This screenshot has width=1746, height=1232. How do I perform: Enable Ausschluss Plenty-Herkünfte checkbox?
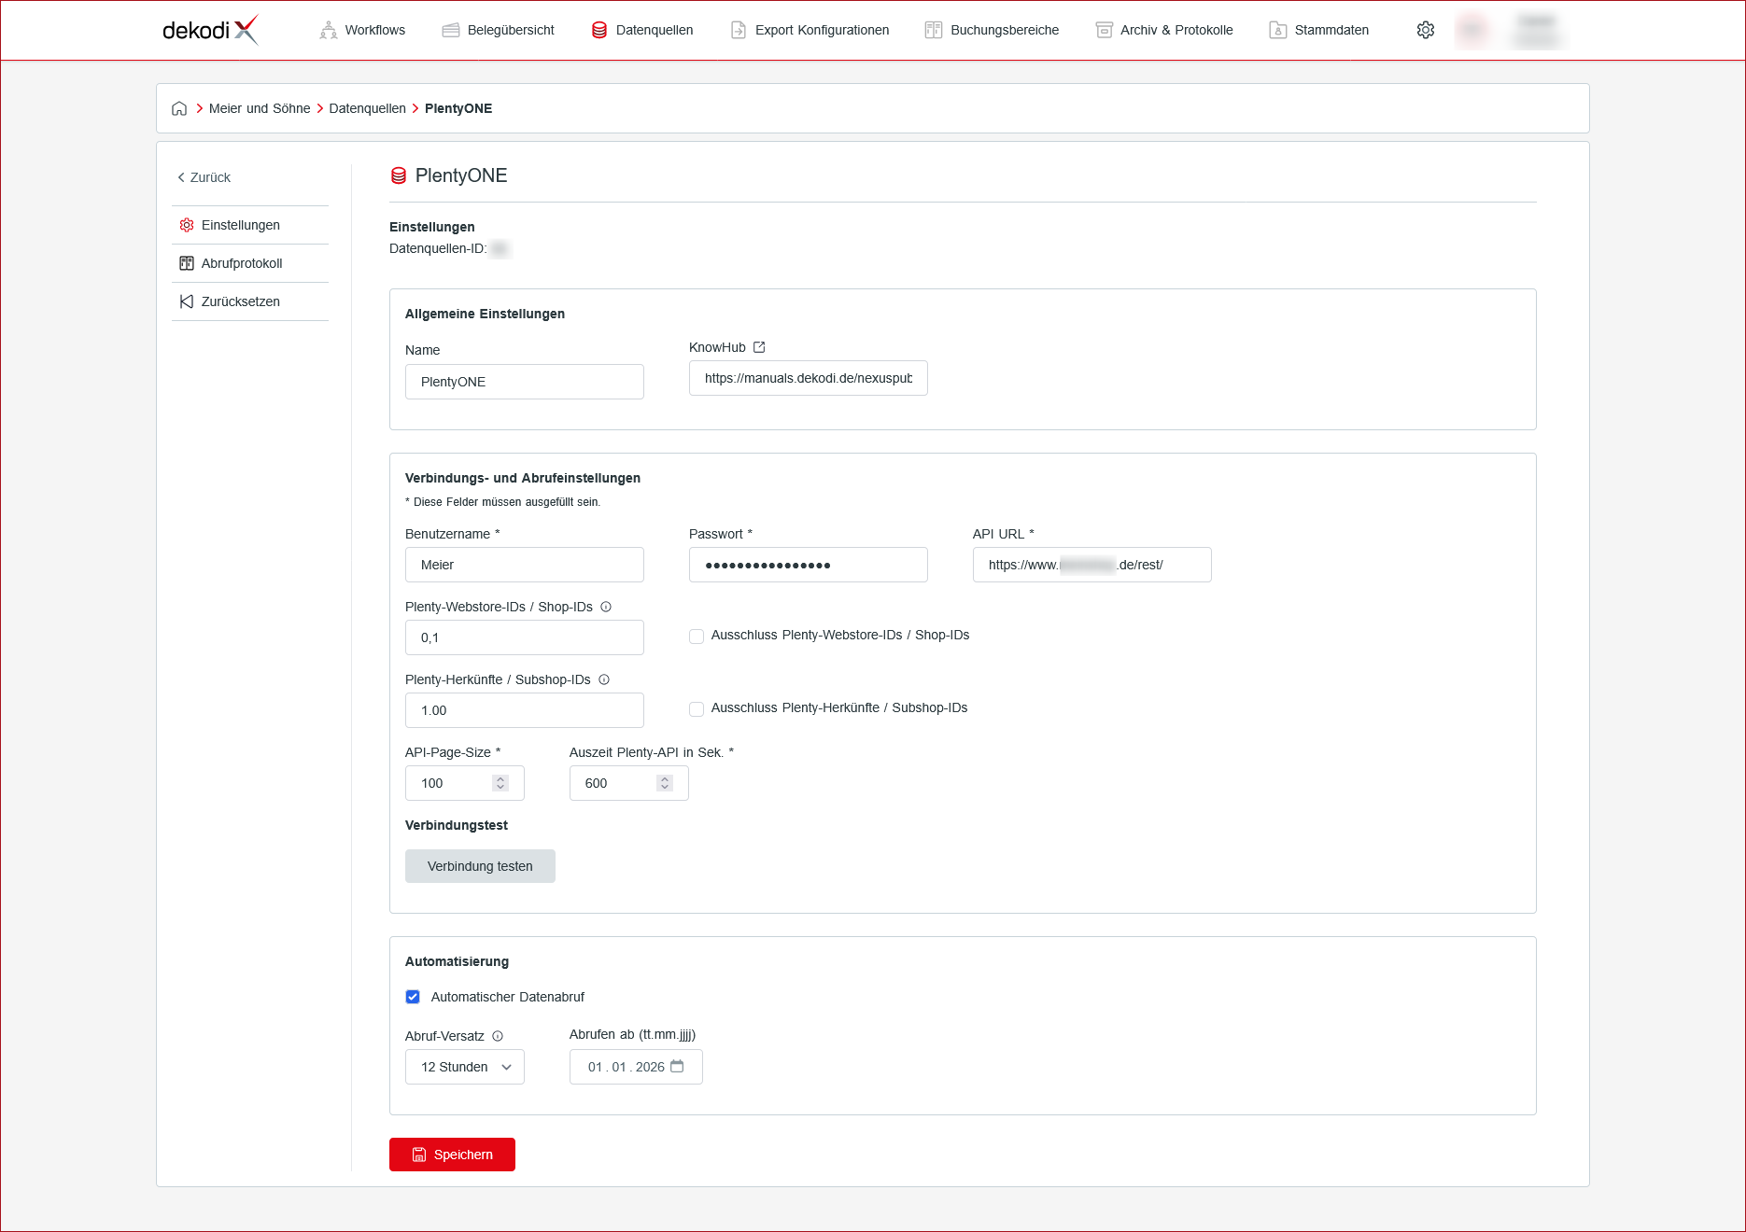(697, 709)
